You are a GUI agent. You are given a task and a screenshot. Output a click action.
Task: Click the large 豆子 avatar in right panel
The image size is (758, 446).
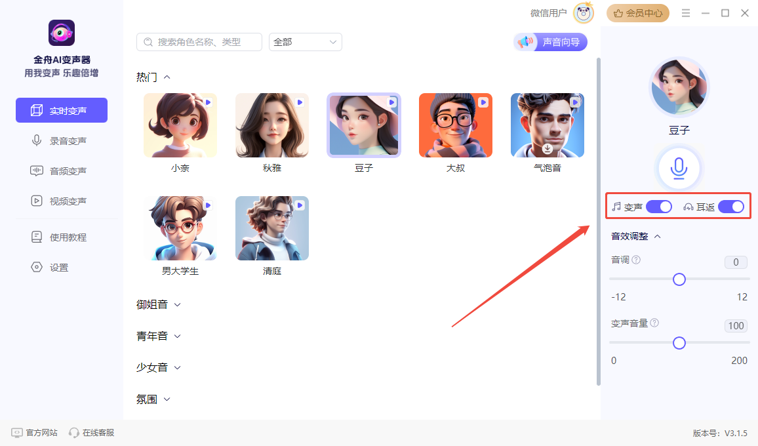(679, 87)
